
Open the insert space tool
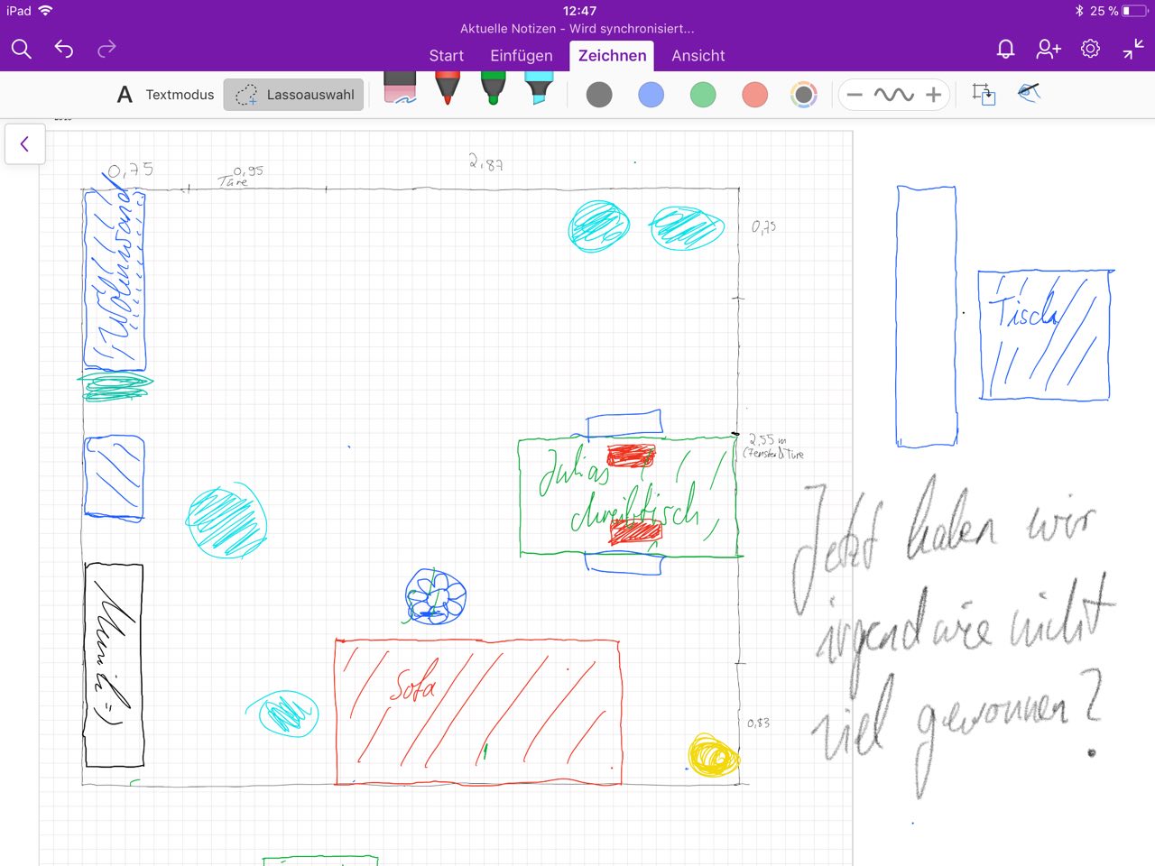984,94
